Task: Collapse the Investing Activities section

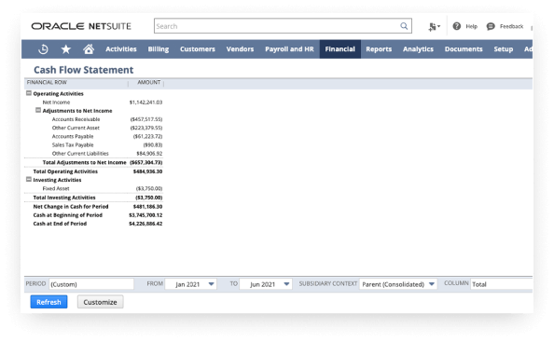Action: point(29,179)
